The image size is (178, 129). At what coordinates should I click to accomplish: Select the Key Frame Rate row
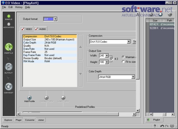(x=50, y=55)
